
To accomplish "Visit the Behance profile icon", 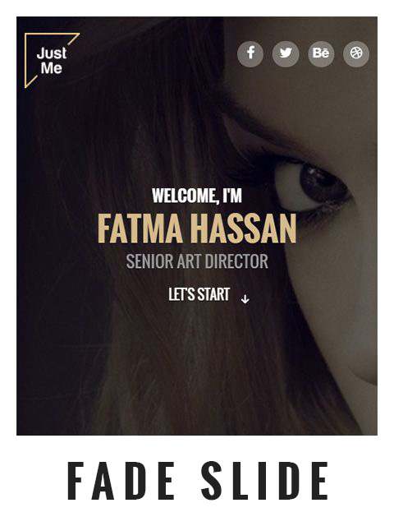I will coord(321,53).
